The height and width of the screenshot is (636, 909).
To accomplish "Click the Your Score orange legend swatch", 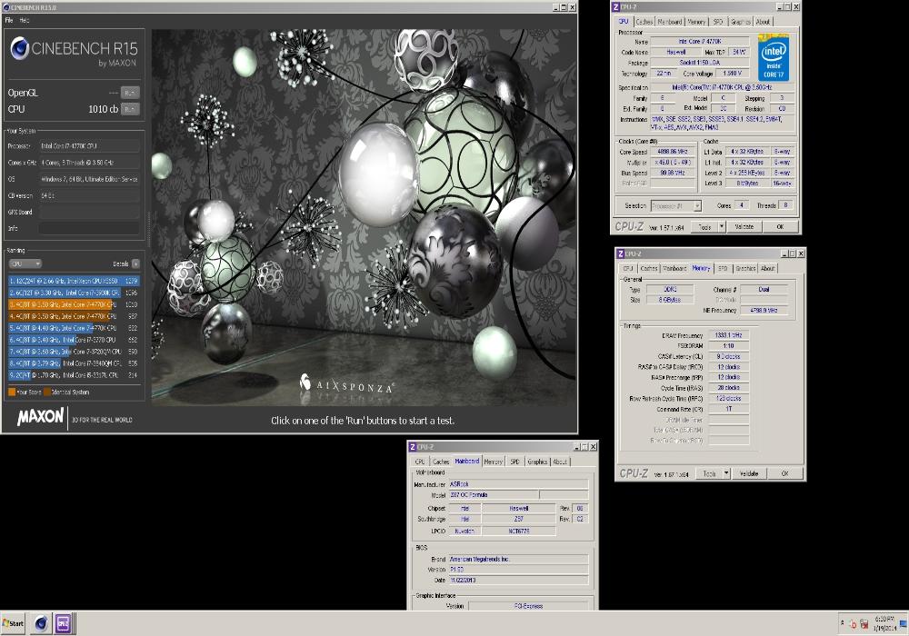I will click(x=12, y=393).
